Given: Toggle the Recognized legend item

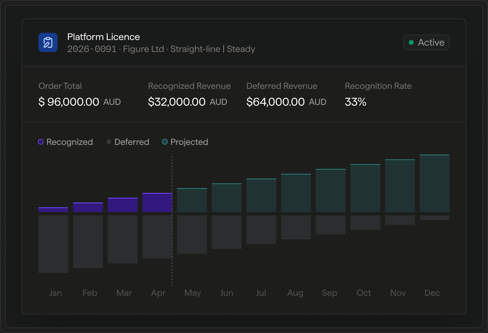Looking at the screenshot, I should pos(65,142).
